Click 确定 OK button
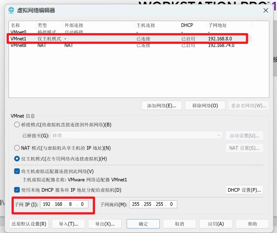277x233 pixels. point(143,224)
